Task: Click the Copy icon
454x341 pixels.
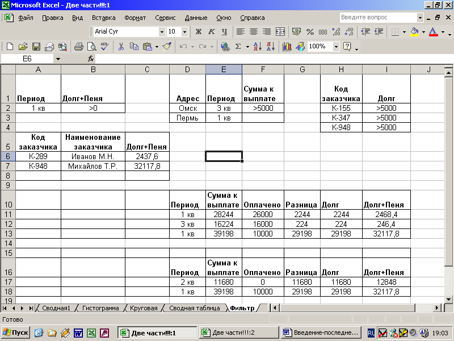Action: point(134,47)
